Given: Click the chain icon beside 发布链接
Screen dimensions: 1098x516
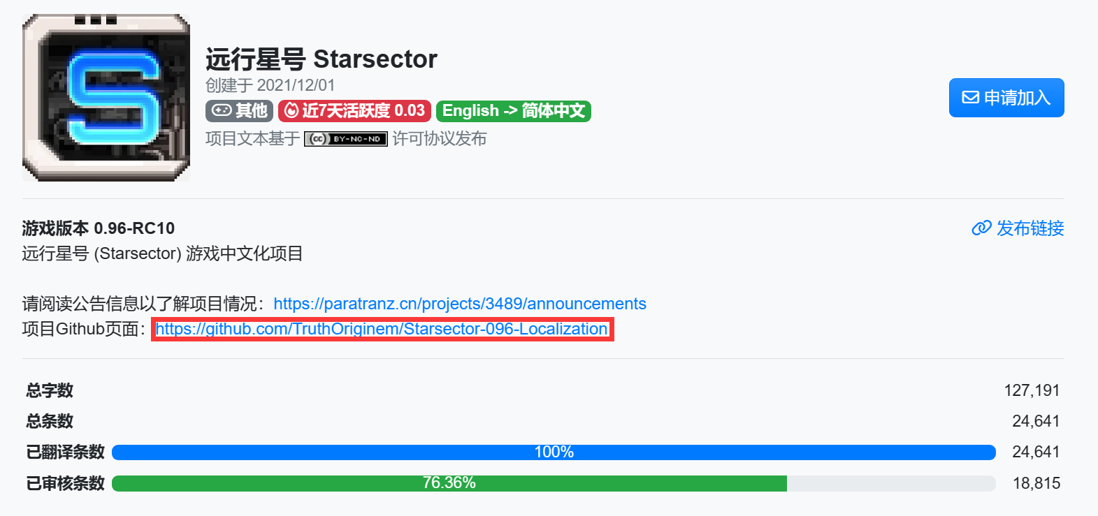Looking at the screenshot, I should [981, 228].
